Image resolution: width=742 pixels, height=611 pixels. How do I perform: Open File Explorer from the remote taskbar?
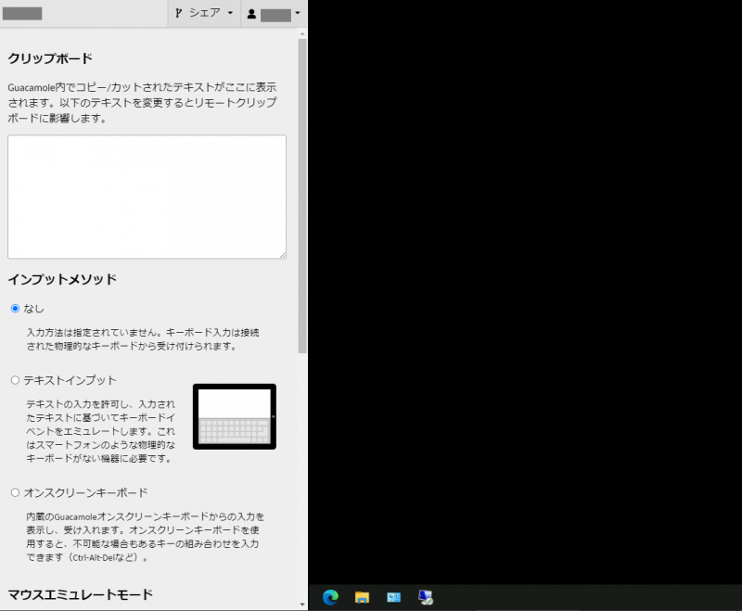pyautogui.click(x=362, y=597)
